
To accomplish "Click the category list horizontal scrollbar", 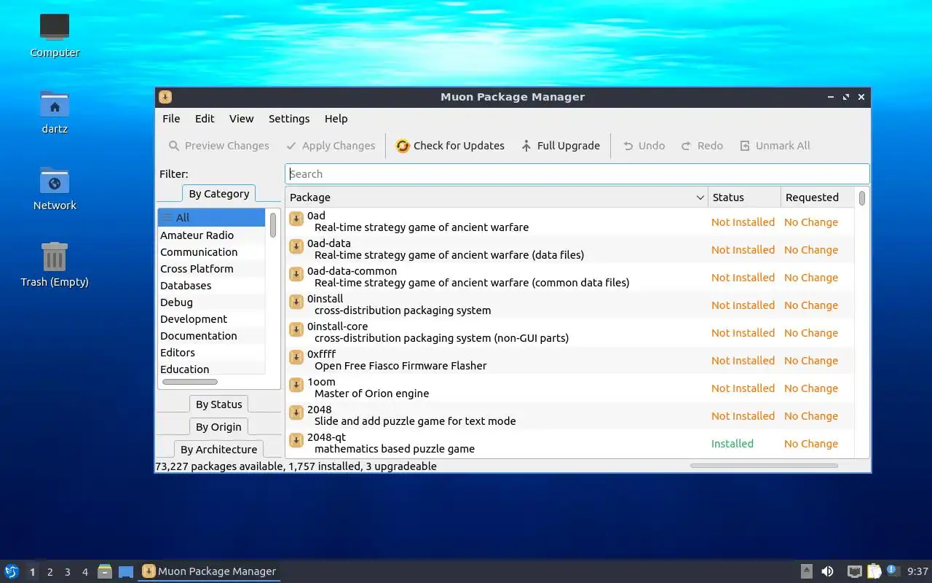I will [x=189, y=382].
